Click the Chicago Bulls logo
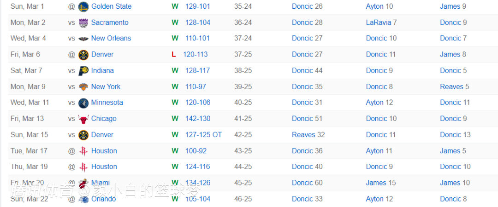 (83, 119)
